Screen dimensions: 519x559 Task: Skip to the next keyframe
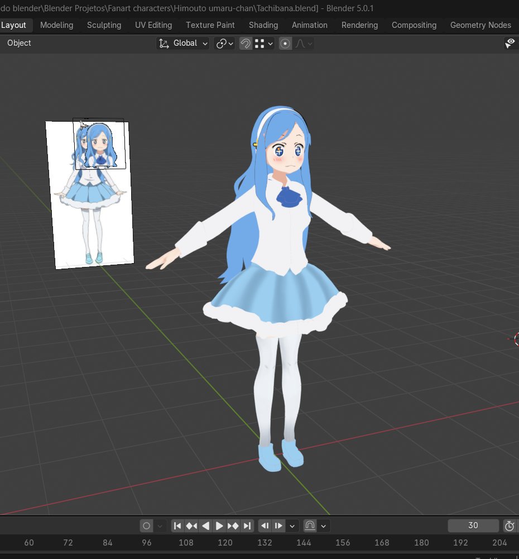[x=233, y=525]
